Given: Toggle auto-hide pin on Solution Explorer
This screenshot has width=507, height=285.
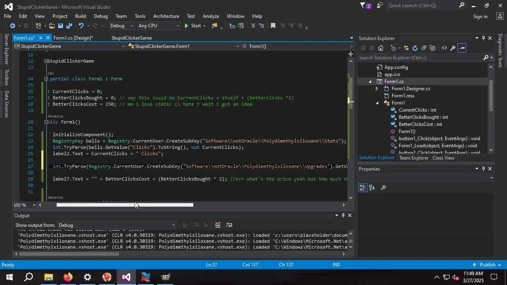Looking at the screenshot, I should 483,38.
